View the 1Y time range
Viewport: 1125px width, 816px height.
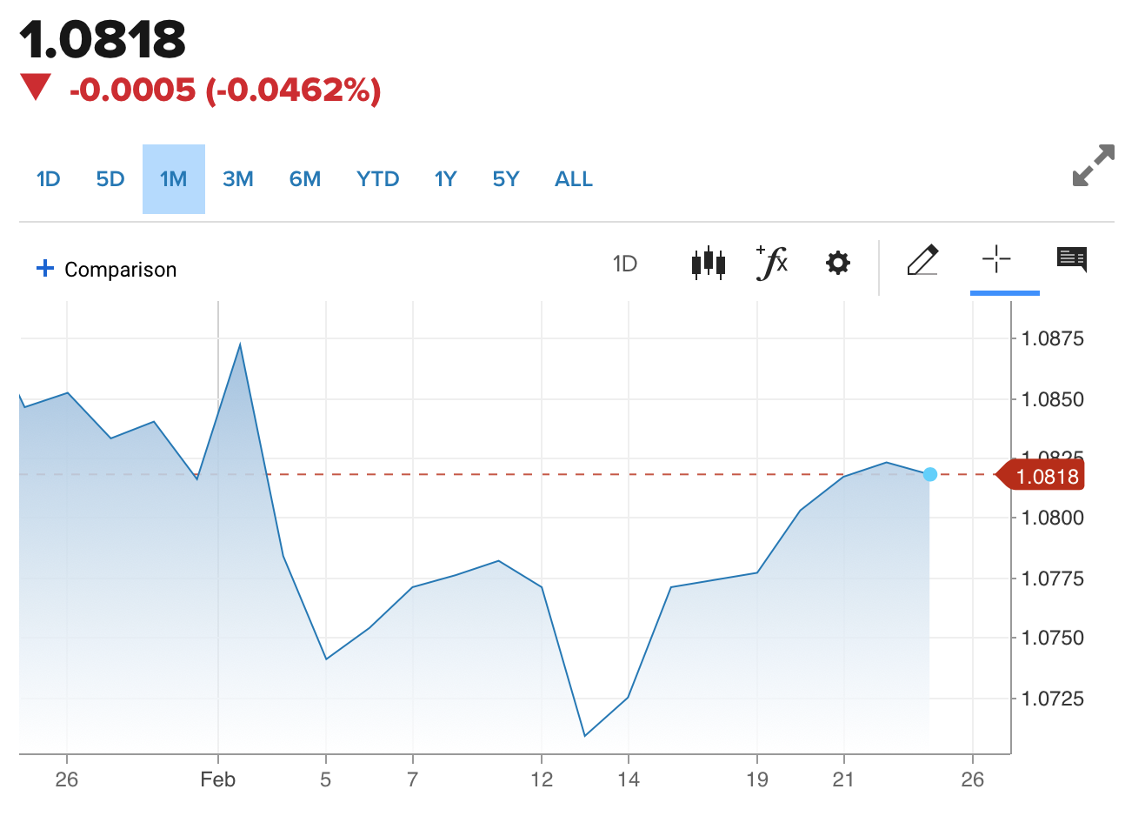(x=446, y=179)
